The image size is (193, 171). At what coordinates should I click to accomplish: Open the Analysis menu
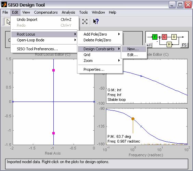[68, 12]
